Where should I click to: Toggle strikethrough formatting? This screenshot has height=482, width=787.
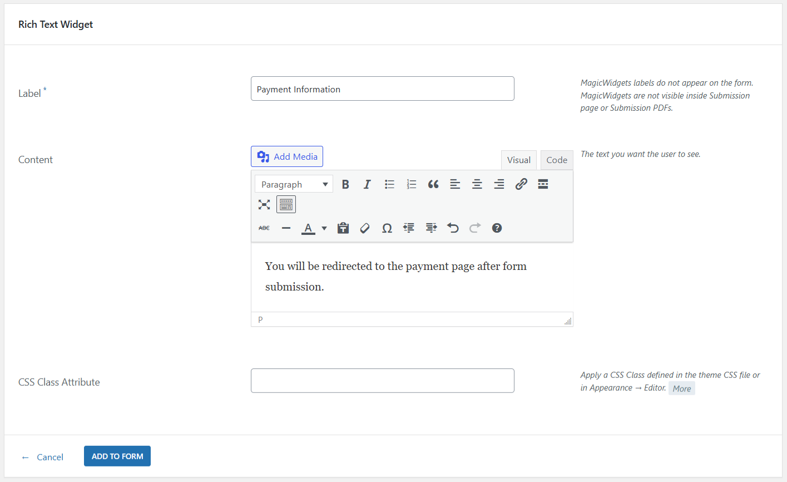point(264,228)
